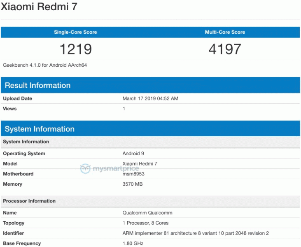Click the Result Information section header
301x247 pixels.
click(37, 85)
